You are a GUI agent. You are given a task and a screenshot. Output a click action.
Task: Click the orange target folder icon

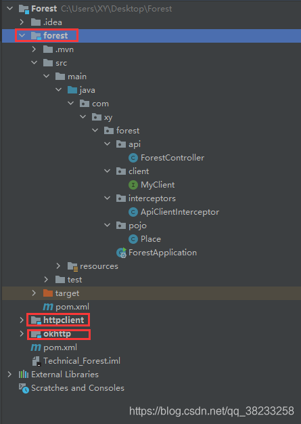click(x=48, y=293)
